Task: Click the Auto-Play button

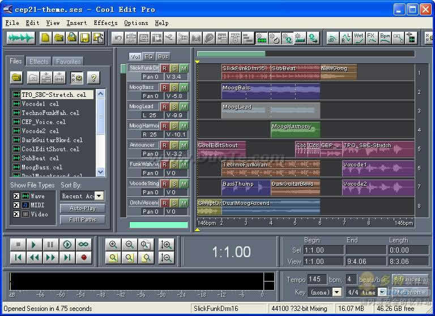Action: point(83,208)
